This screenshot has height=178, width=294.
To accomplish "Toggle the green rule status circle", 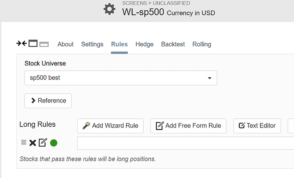I will pos(54,143).
